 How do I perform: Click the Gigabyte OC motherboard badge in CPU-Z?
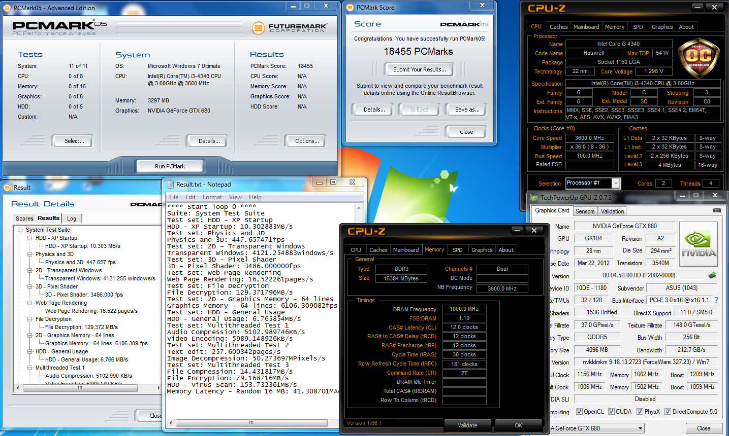click(699, 57)
